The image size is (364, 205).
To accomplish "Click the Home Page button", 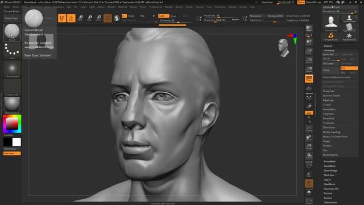I will coord(11,18).
